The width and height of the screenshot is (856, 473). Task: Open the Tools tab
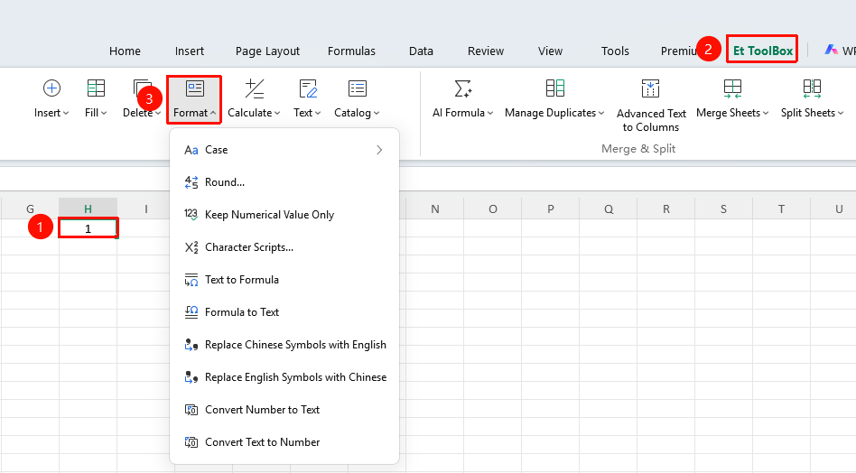click(615, 51)
